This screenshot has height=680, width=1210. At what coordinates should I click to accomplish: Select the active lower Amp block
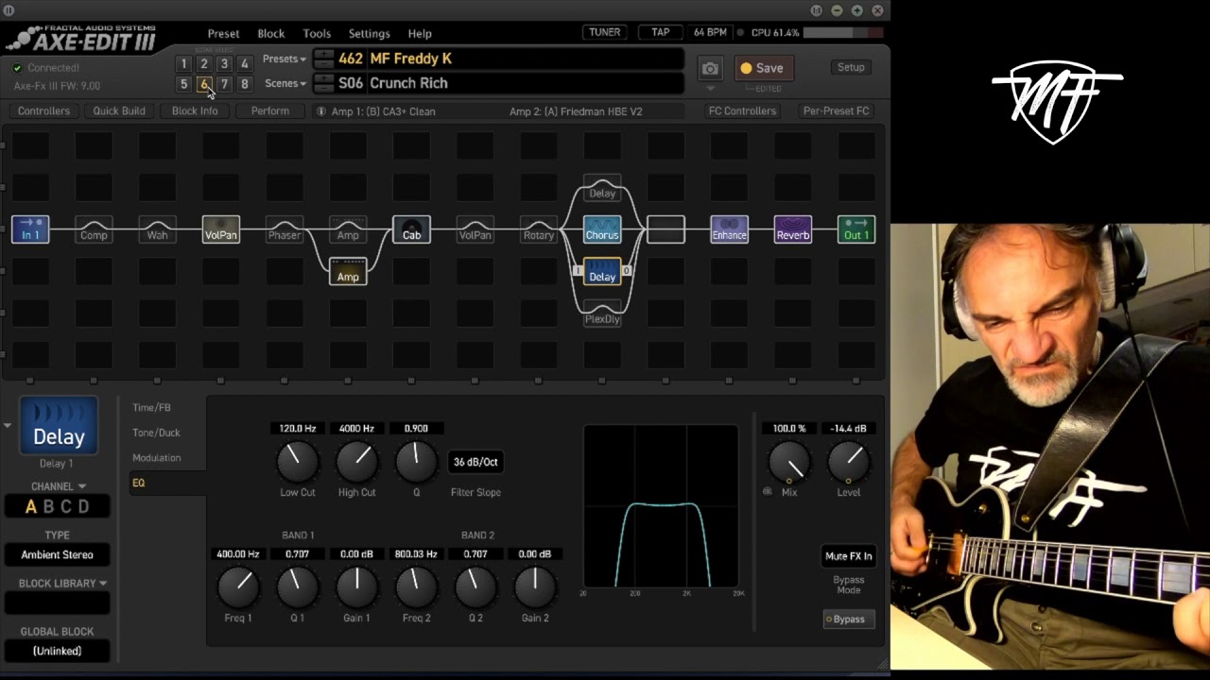point(348,271)
